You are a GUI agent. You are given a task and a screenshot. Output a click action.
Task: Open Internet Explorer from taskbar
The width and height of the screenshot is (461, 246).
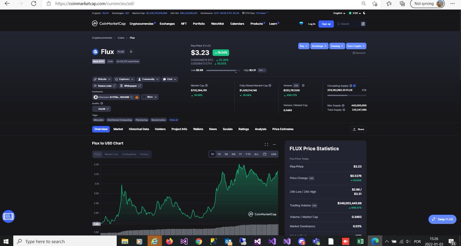coord(154,241)
